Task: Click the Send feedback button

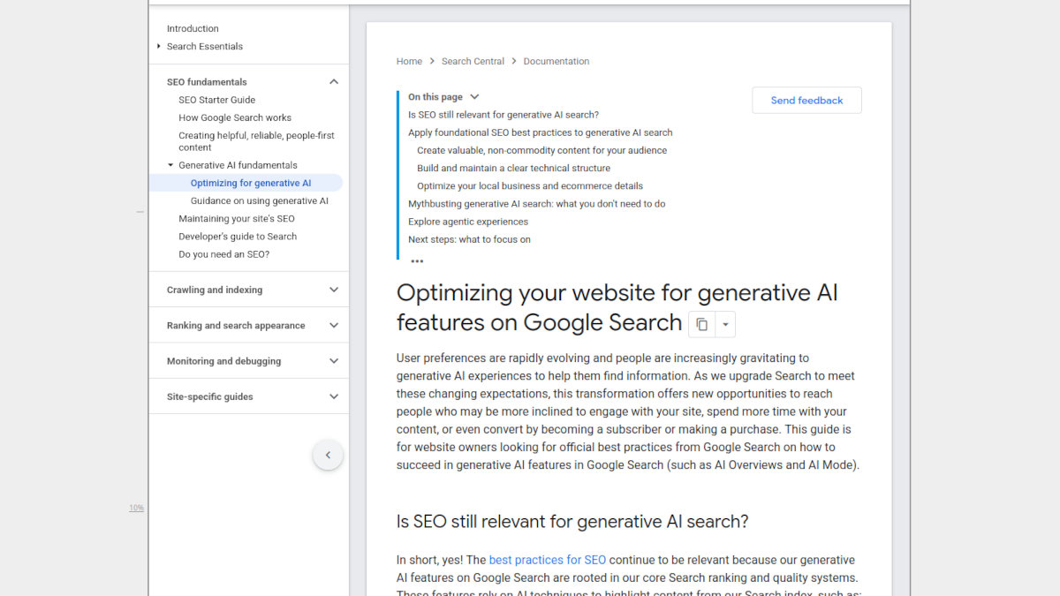Action: pos(806,100)
